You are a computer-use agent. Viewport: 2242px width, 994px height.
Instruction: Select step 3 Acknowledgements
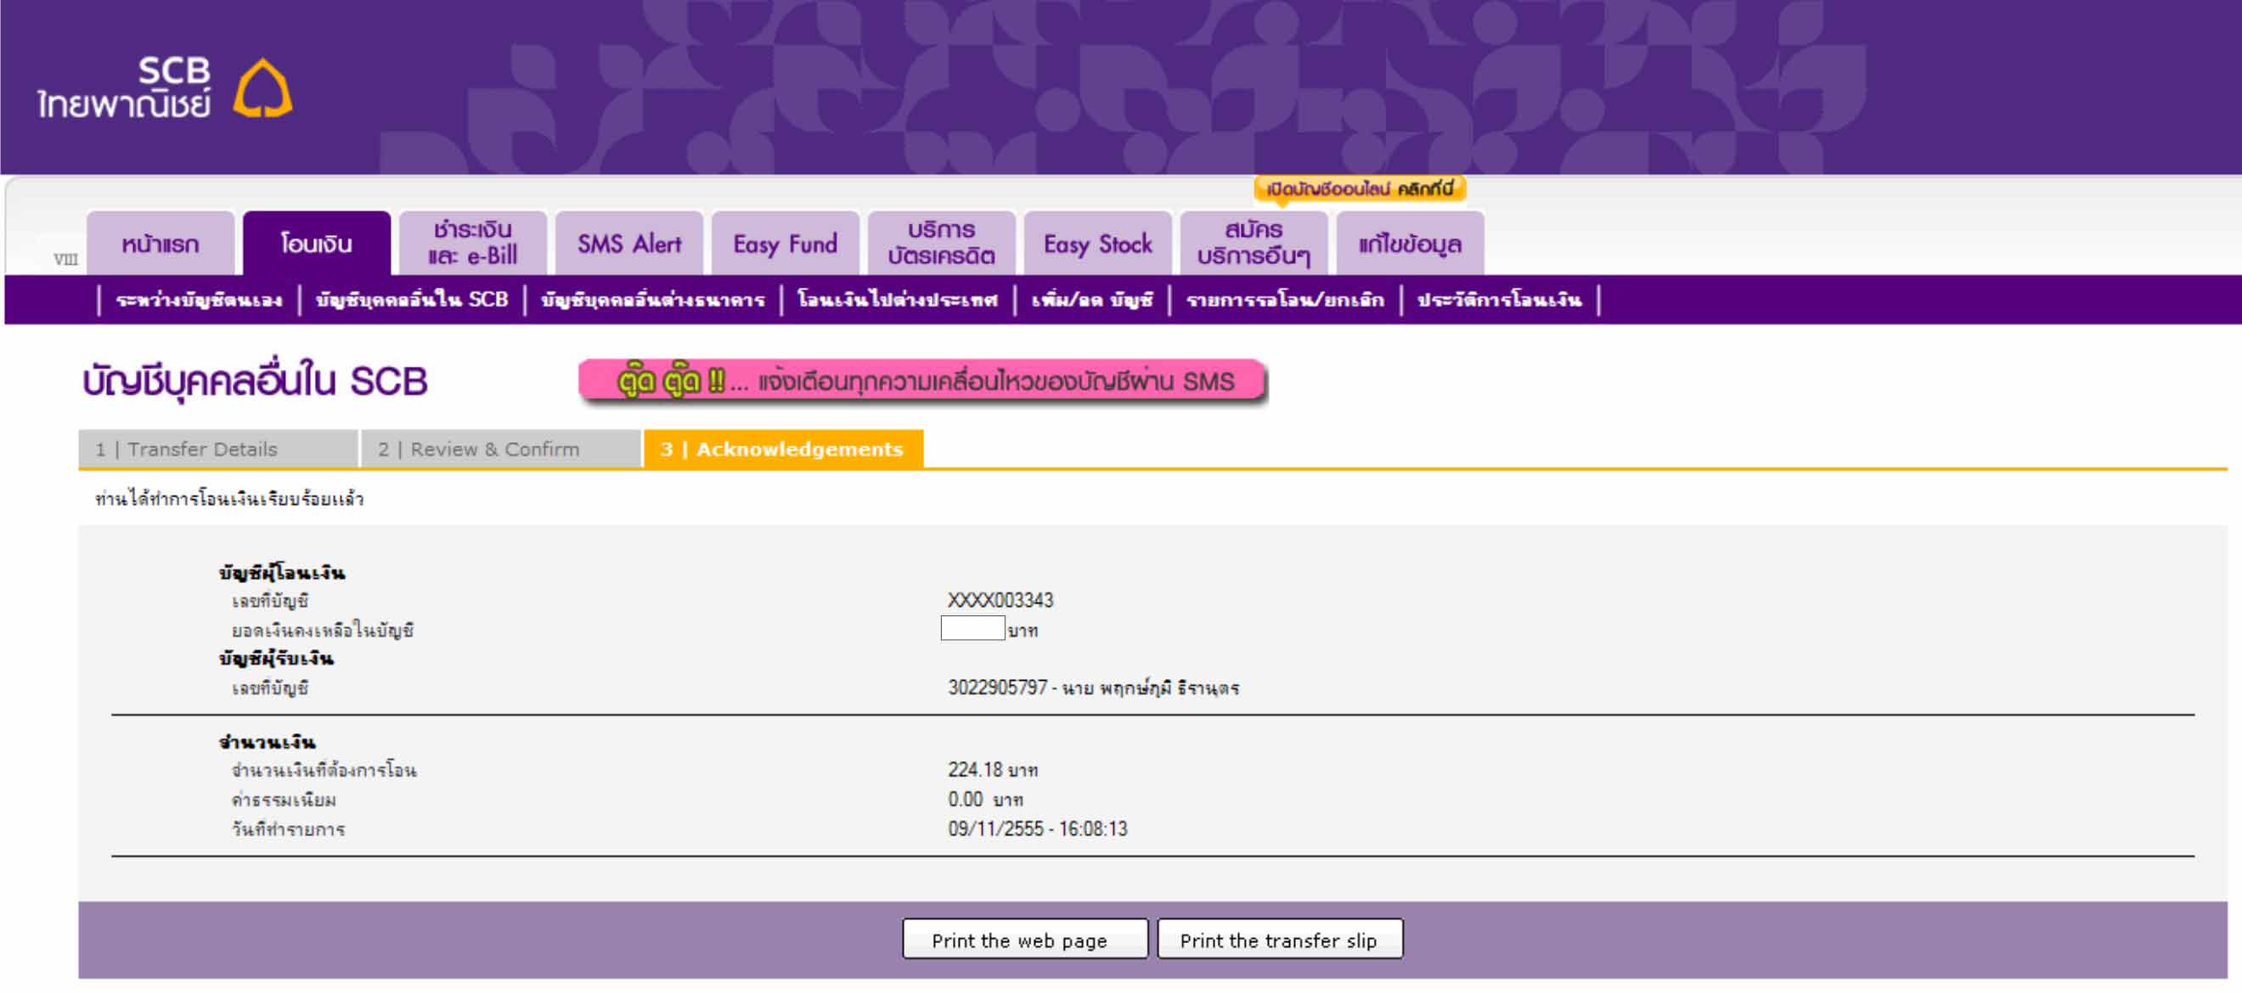(x=783, y=449)
